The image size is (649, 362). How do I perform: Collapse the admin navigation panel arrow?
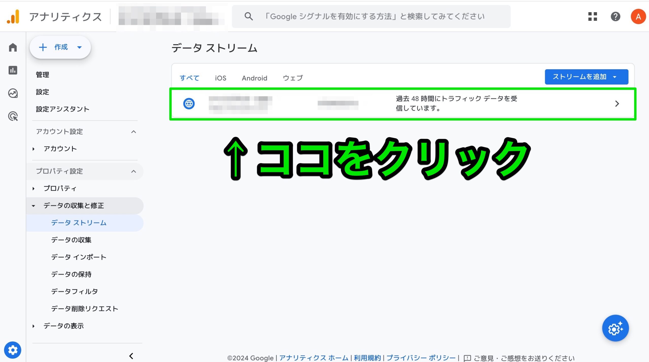(x=131, y=356)
